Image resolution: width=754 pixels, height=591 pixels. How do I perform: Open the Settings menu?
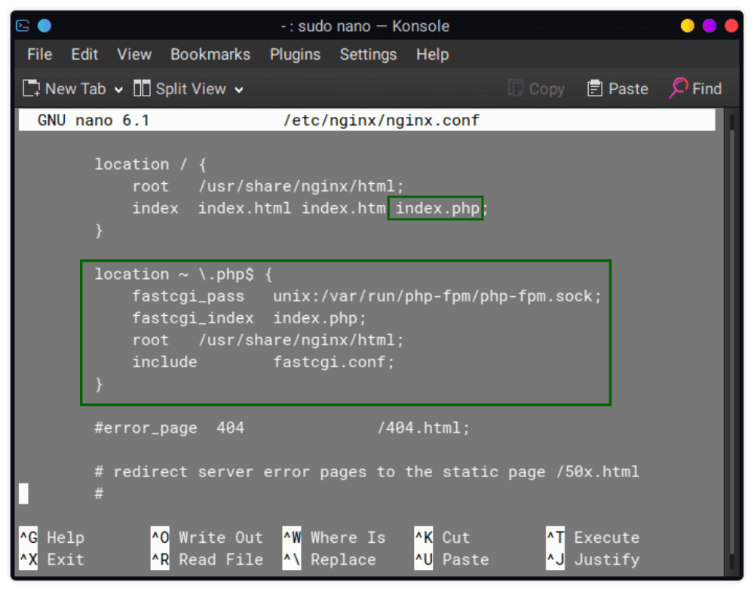coord(368,54)
